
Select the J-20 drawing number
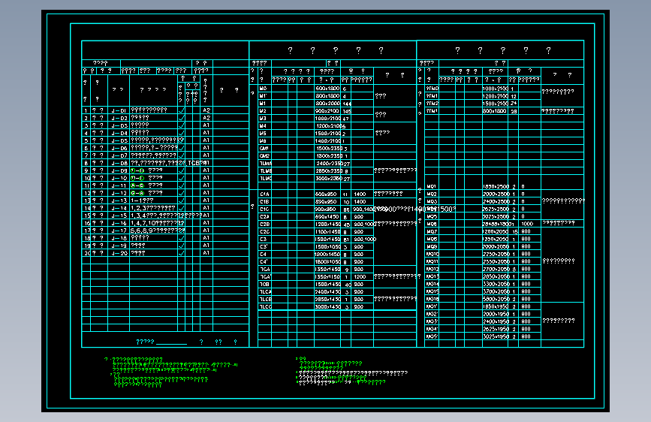(x=119, y=253)
